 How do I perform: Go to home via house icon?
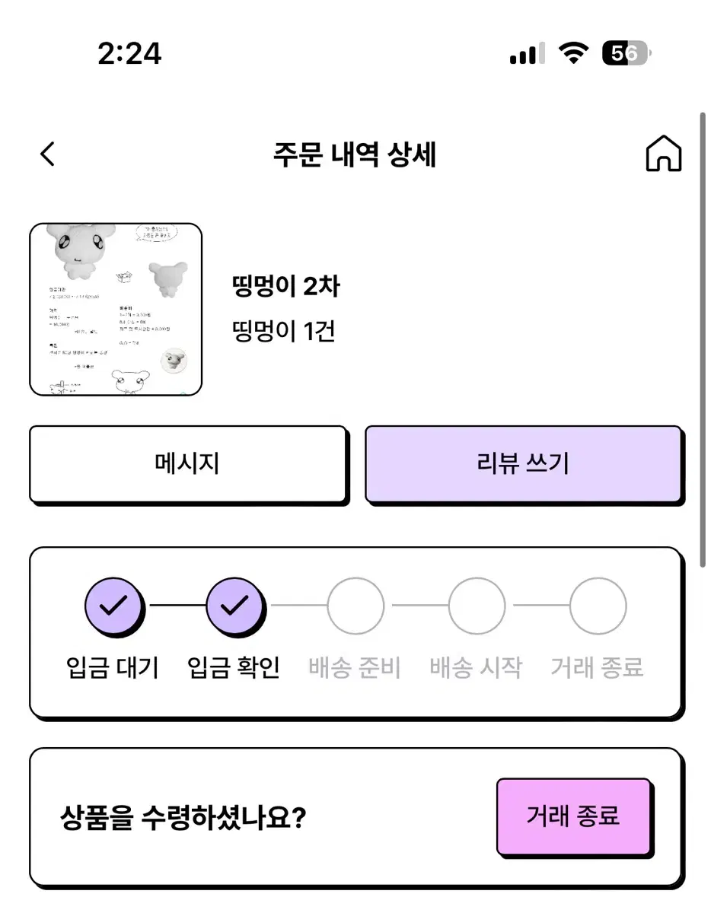[663, 154]
